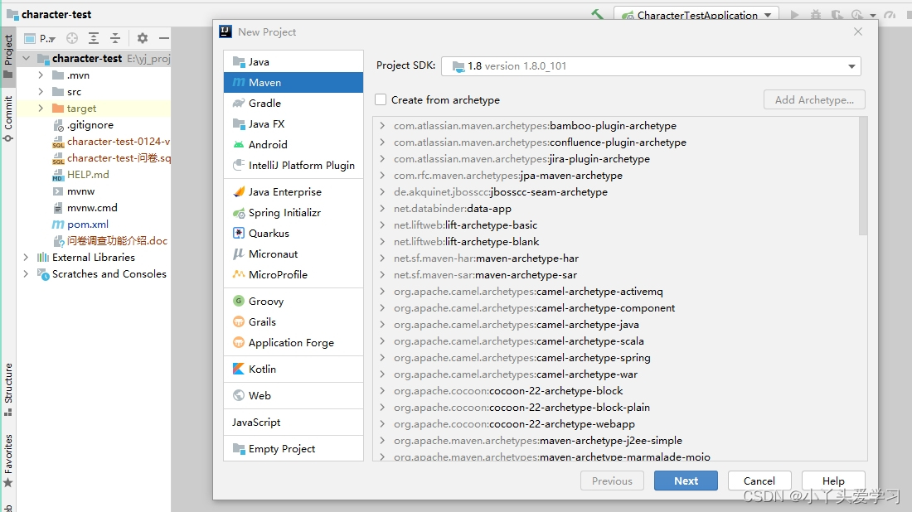Select Grails project type

coord(293,322)
